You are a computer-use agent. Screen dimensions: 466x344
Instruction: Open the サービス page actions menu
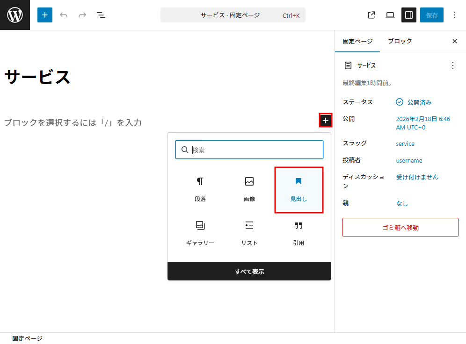click(x=452, y=65)
